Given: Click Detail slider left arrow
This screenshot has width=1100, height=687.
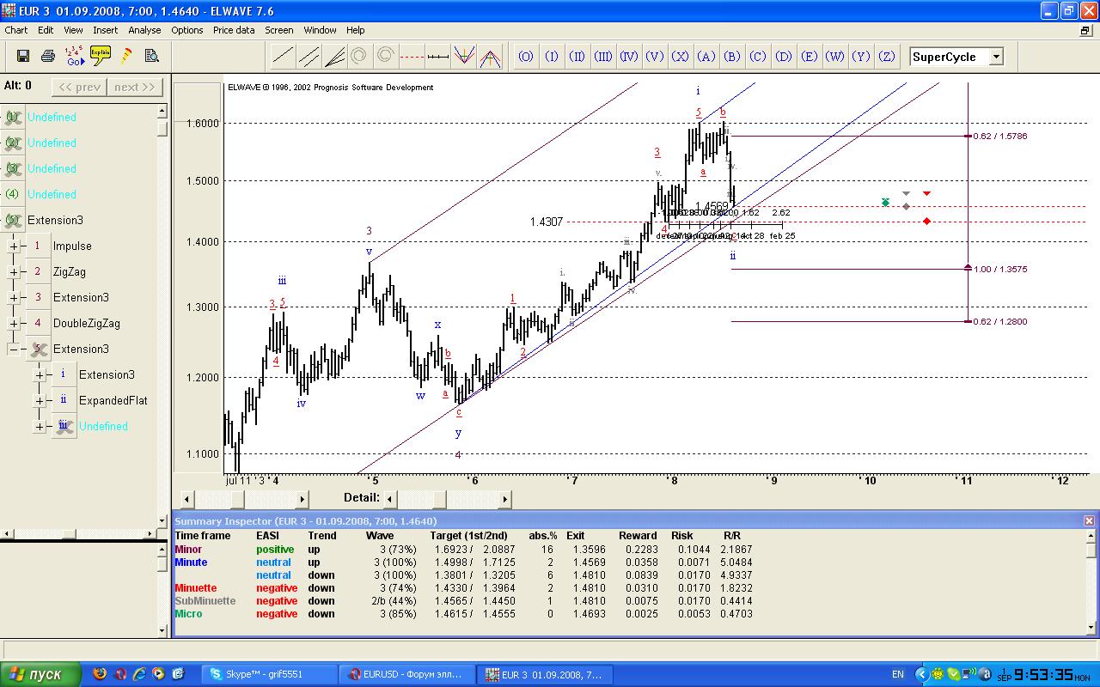Looking at the screenshot, I should point(390,499).
